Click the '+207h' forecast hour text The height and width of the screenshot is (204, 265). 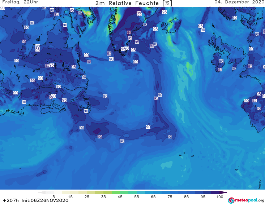11,200
